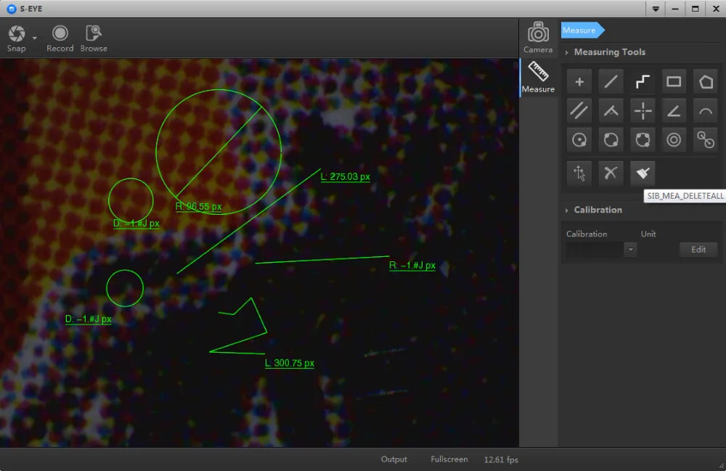Delete selected measurement with X tool
Screen dimensions: 726x471
tap(611, 173)
